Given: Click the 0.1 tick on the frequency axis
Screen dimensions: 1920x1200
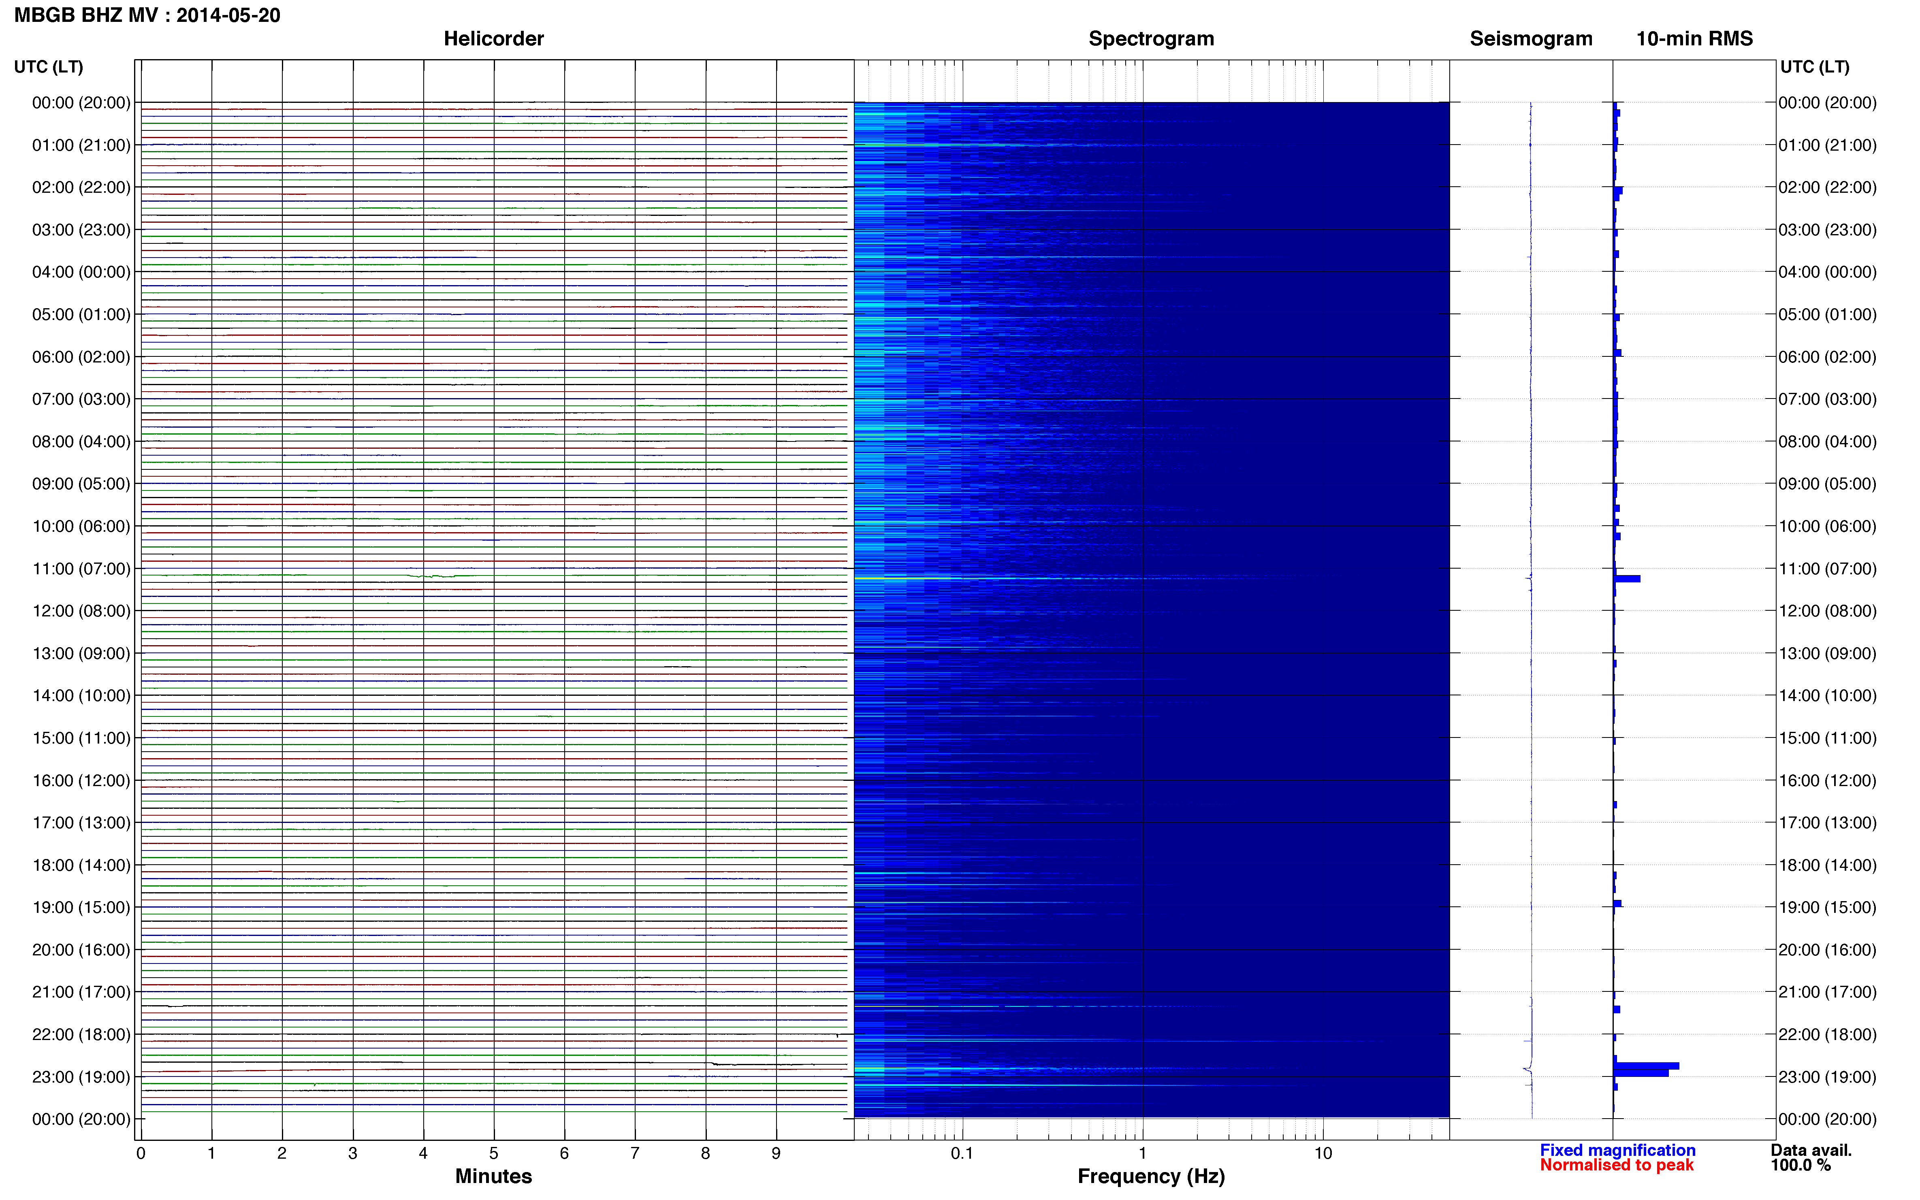Looking at the screenshot, I should click(962, 1153).
